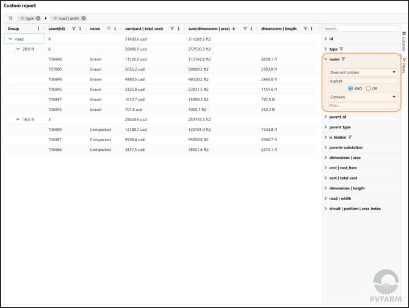Open menu for sum(dimensions | area) column

pyautogui.click(x=251, y=29)
